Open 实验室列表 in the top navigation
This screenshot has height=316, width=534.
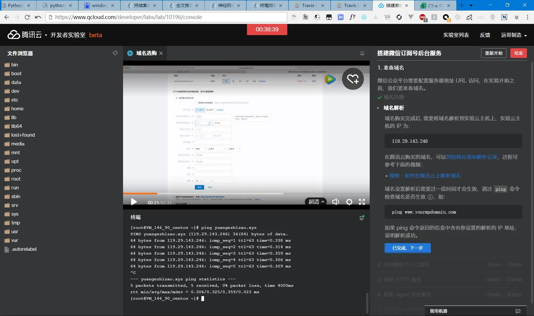pyautogui.click(x=456, y=35)
